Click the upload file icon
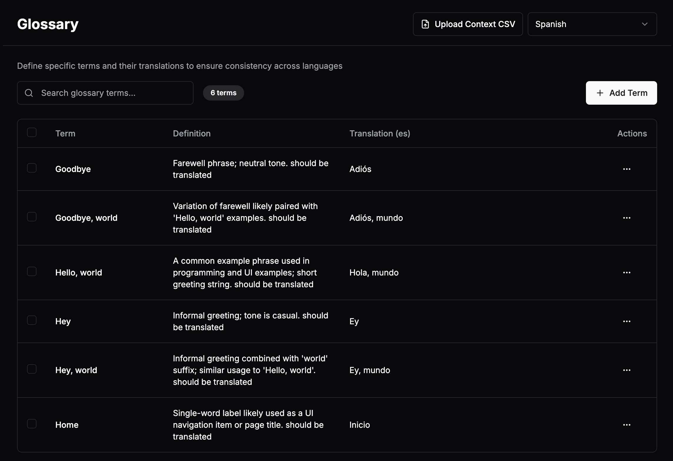The width and height of the screenshot is (673, 461). click(x=425, y=24)
